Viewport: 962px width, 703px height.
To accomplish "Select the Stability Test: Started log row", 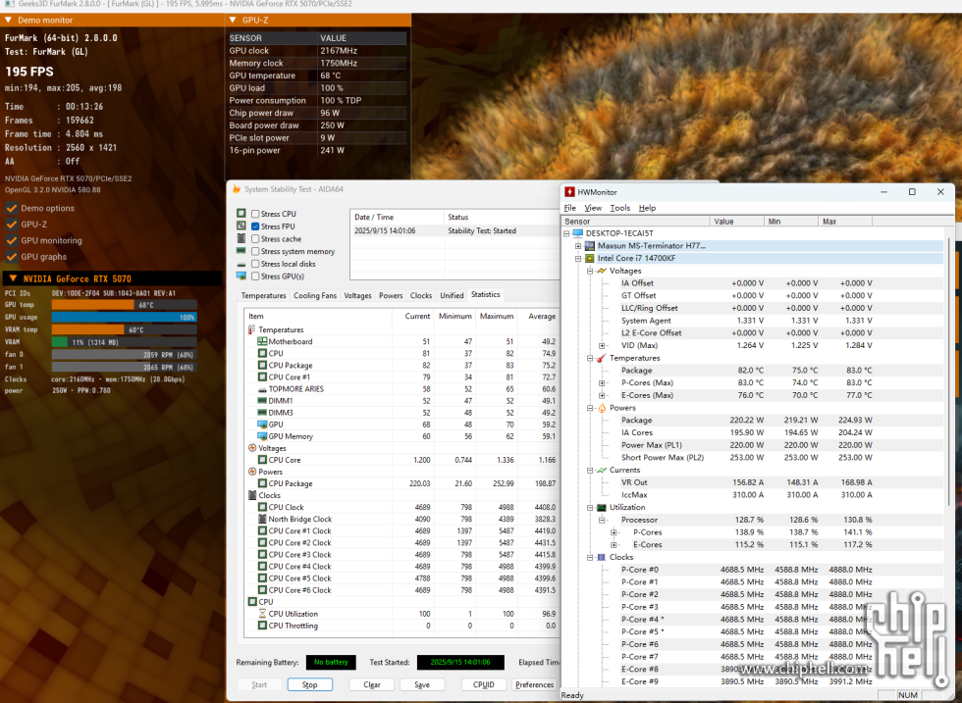I will pyautogui.click(x=455, y=231).
